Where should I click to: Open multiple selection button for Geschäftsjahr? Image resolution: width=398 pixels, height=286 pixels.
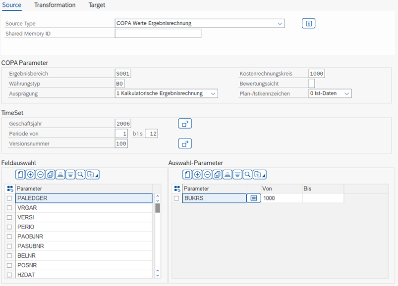click(185, 124)
